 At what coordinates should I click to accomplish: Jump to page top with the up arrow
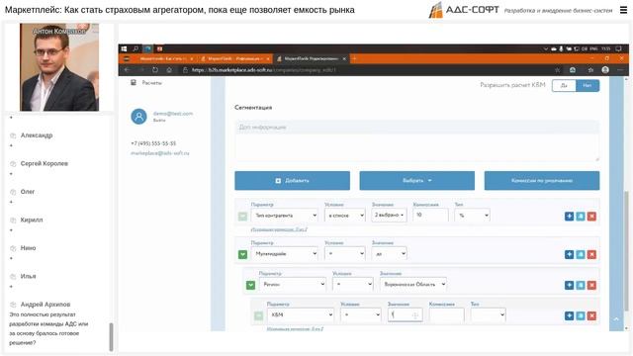point(616,319)
